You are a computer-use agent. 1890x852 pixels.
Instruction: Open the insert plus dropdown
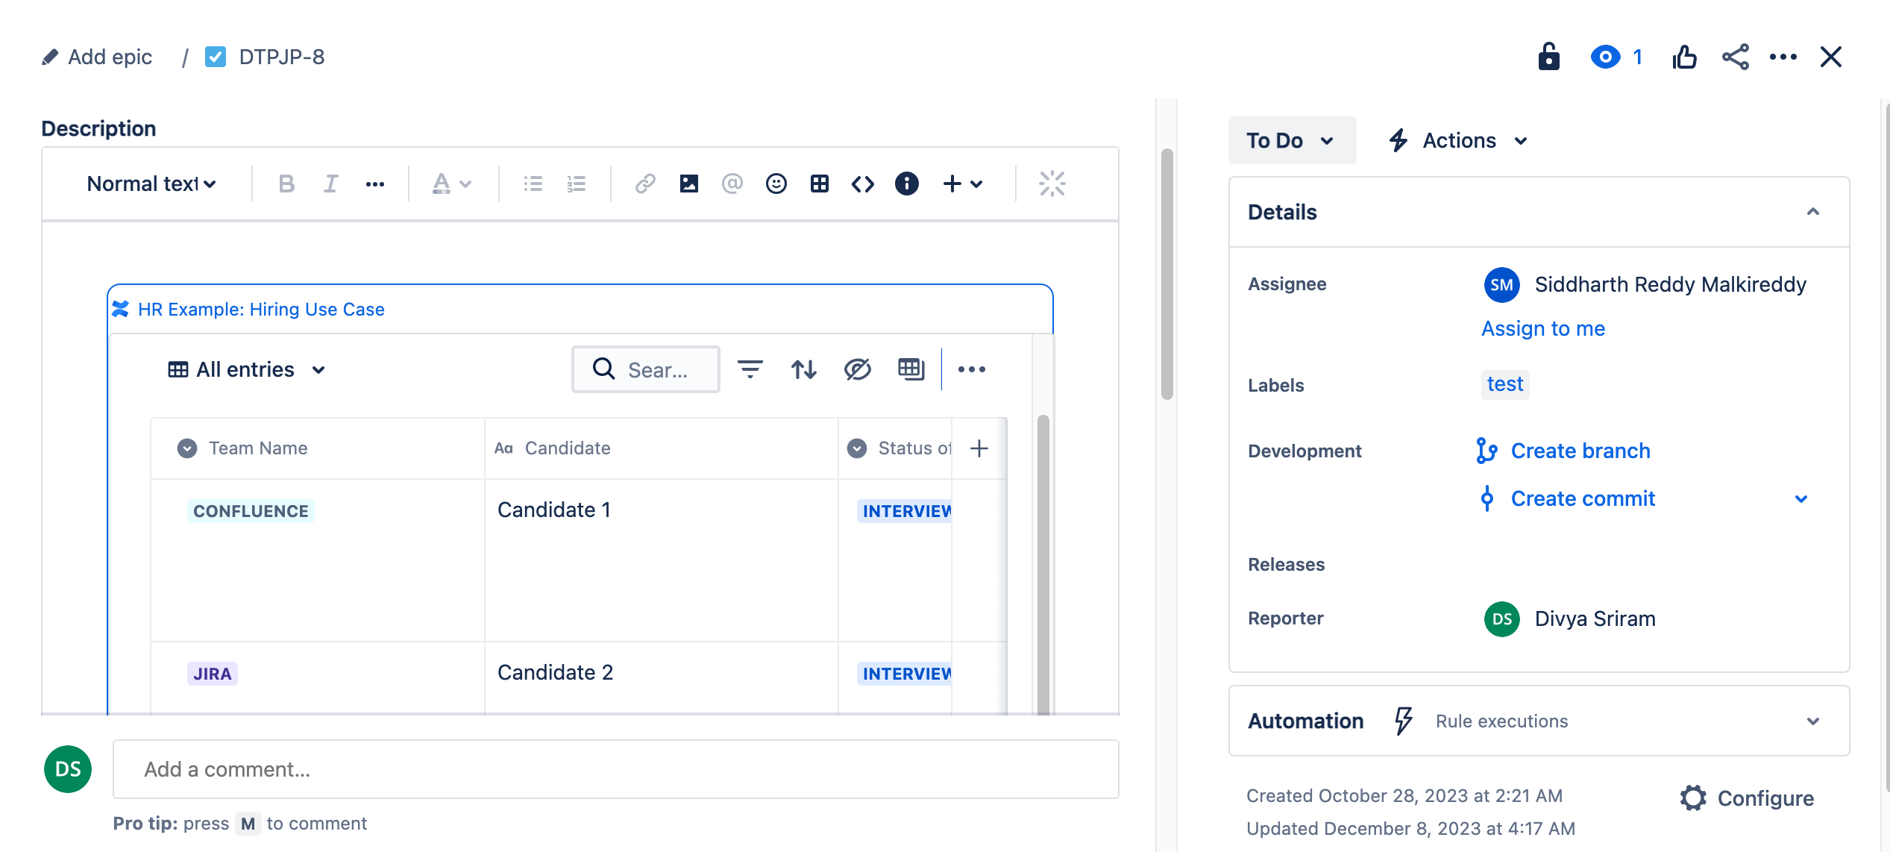(x=963, y=184)
